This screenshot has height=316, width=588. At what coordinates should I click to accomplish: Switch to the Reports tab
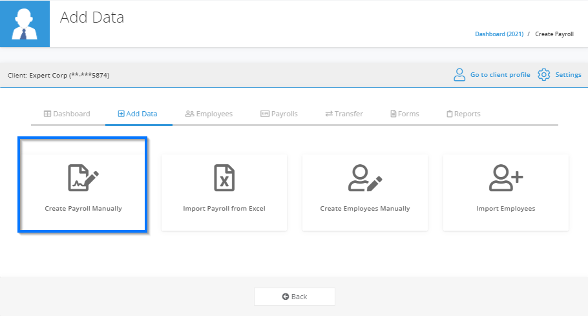[463, 114]
